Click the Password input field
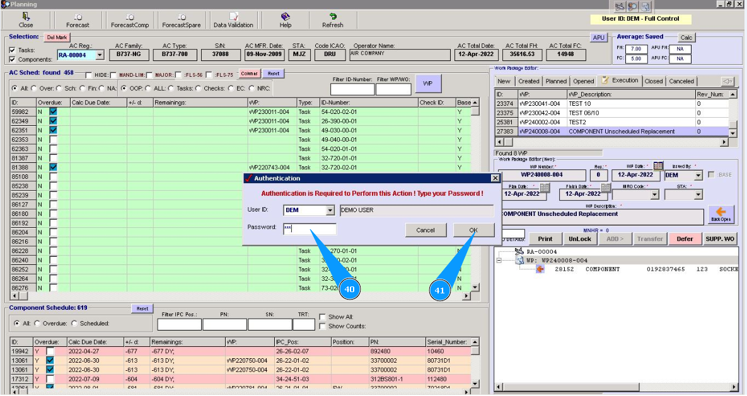The height and width of the screenshot is (396, 747). coord(309,229)
